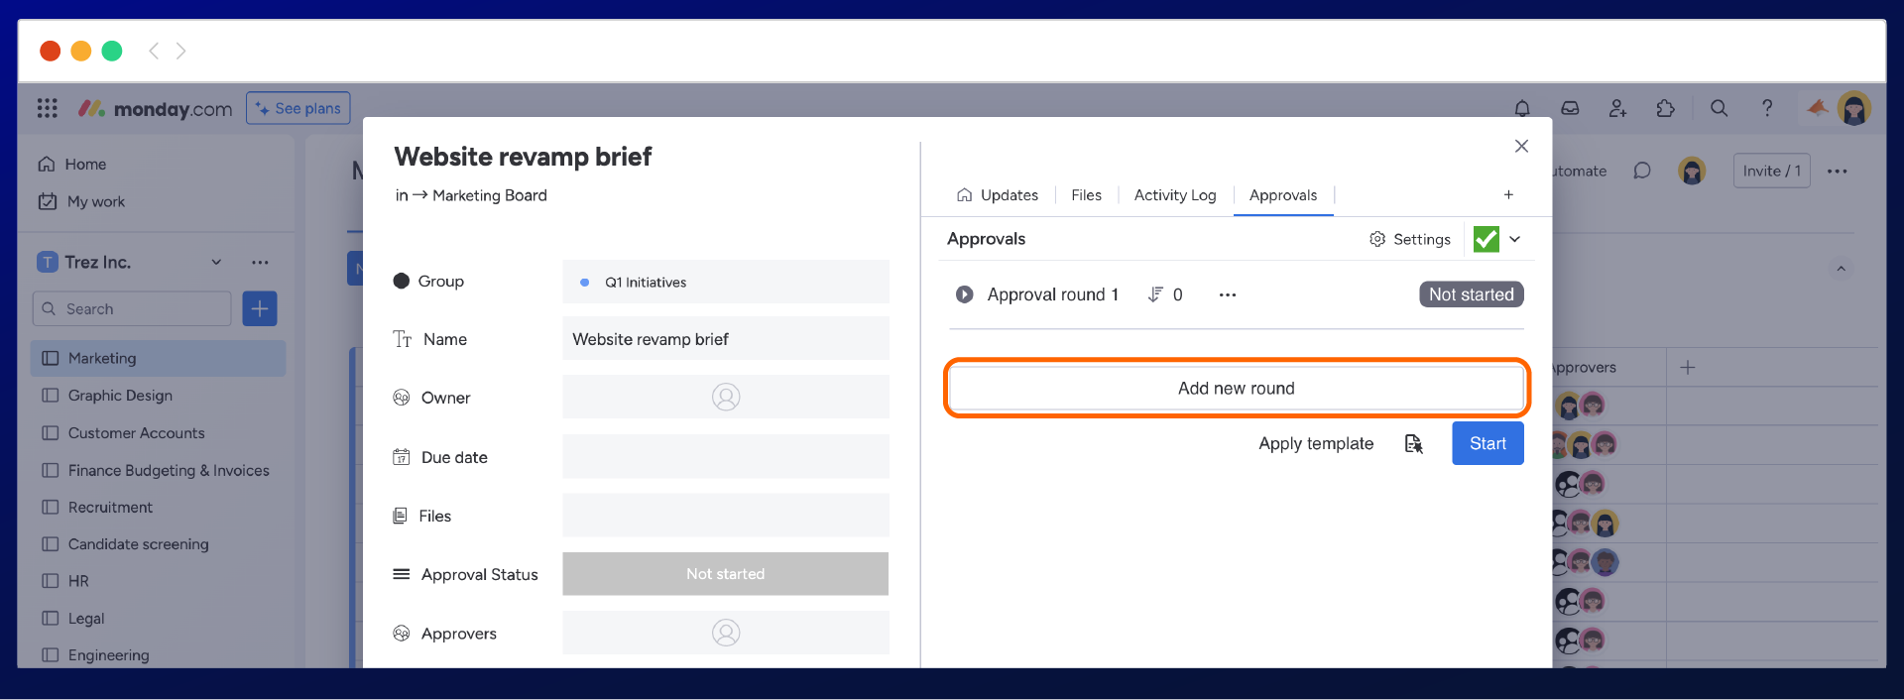
Task: Click the Not started status badge
Action: click(1471, 294)
